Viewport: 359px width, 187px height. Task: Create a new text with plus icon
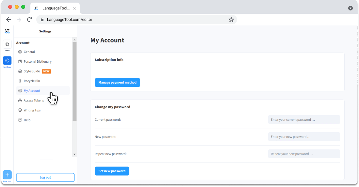pyautogui.click(x=7, y=175)
